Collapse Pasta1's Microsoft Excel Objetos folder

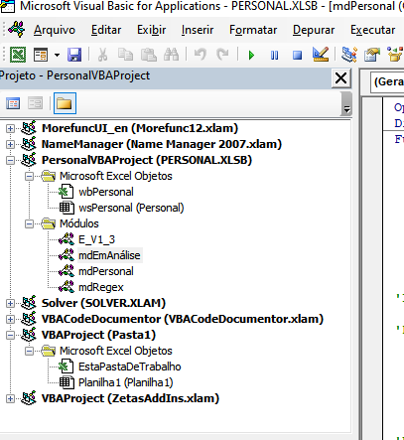29,351
